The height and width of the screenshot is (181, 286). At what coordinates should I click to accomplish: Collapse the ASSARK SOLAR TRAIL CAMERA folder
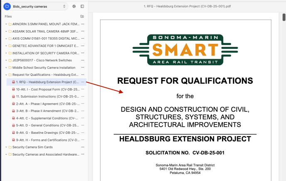[6, 31]
